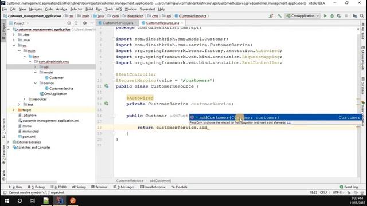
Task: Click the Stop process icon
Action: pyautogui.click(x=346, y=16)
